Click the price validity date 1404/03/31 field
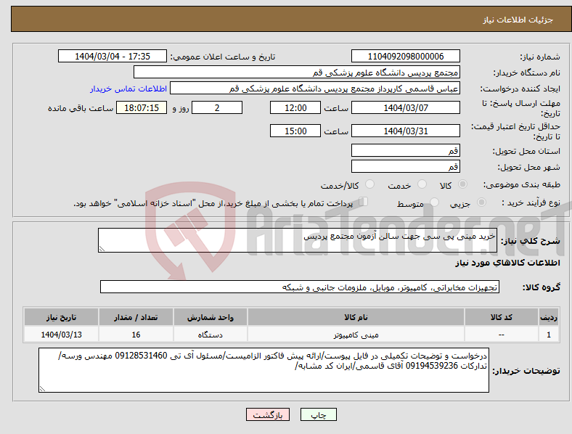The image size is (572, 434). [x=405, y=131]
